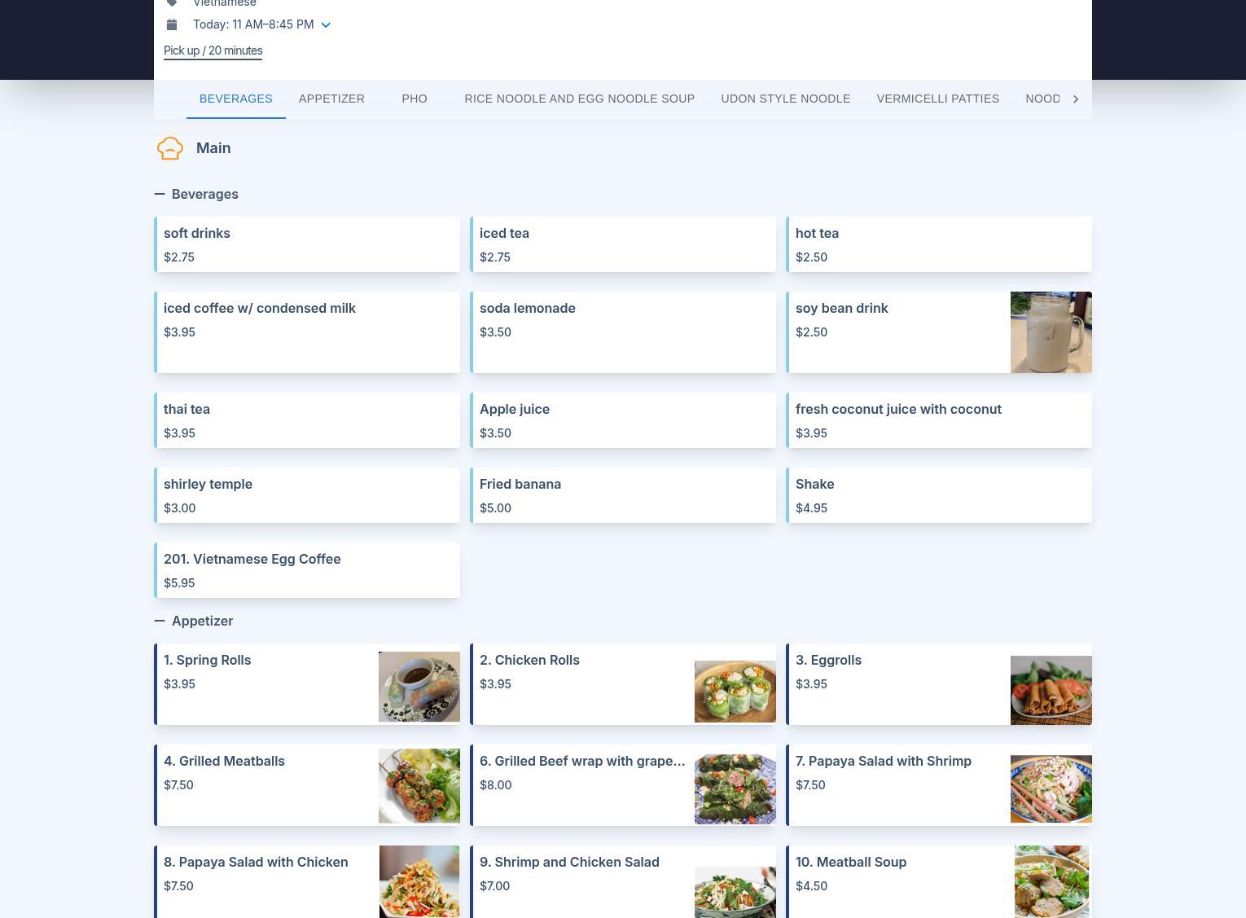
Task: Click "6. Grilled Beef wrap with grape…" title
Action: pyautogui.click(x=582, y=761)
